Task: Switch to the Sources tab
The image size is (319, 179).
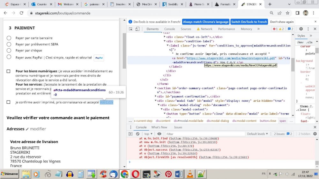Action: click(186, 29)
